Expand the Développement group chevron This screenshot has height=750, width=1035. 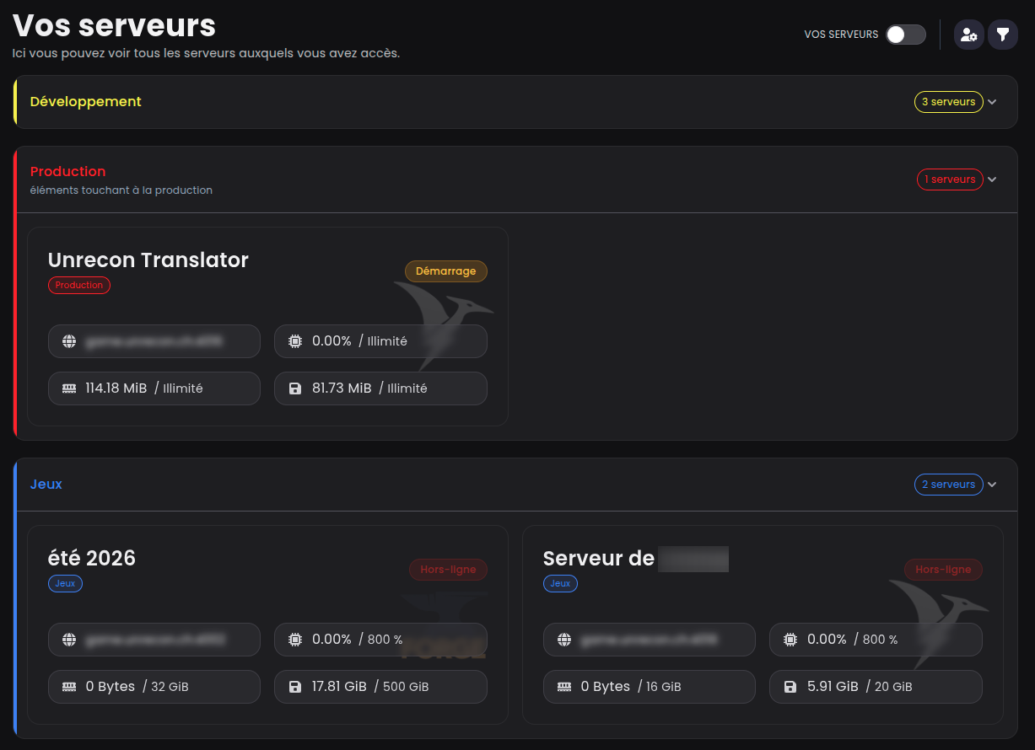click(x=992, y=102)
